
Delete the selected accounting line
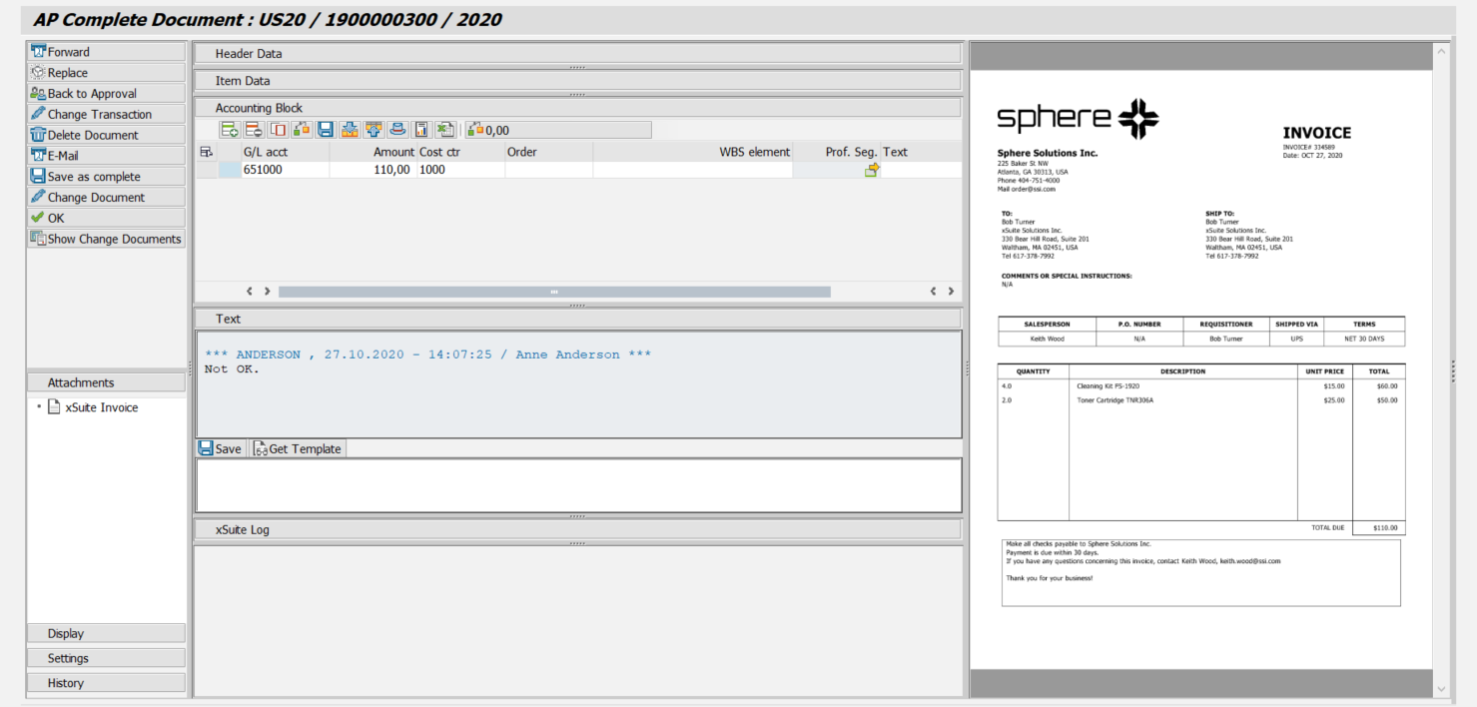(253, 129)
